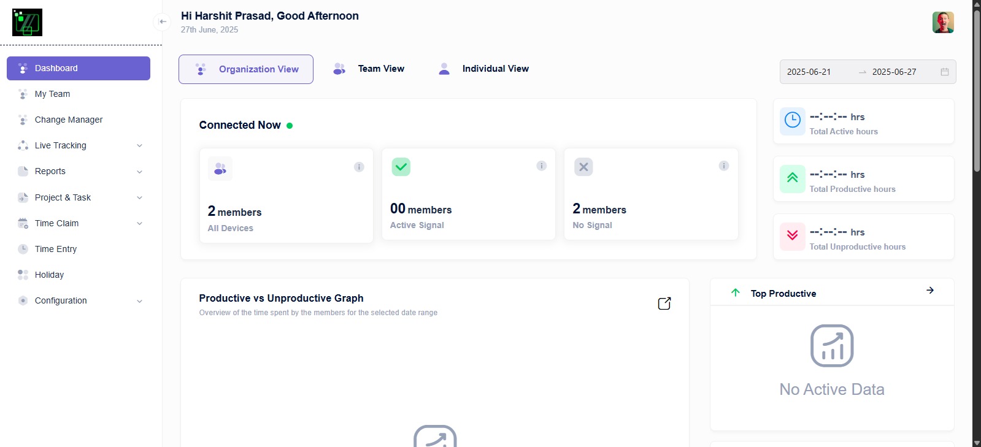
Task: Click the page vertical scrollbar
Action: click(977, 92)
